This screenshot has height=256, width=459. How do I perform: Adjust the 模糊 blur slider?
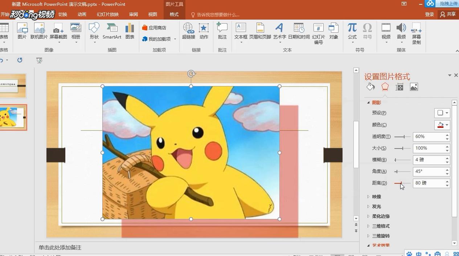[402, 160]
